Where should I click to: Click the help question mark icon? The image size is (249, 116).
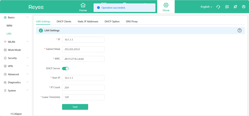(x=239, y=30)
